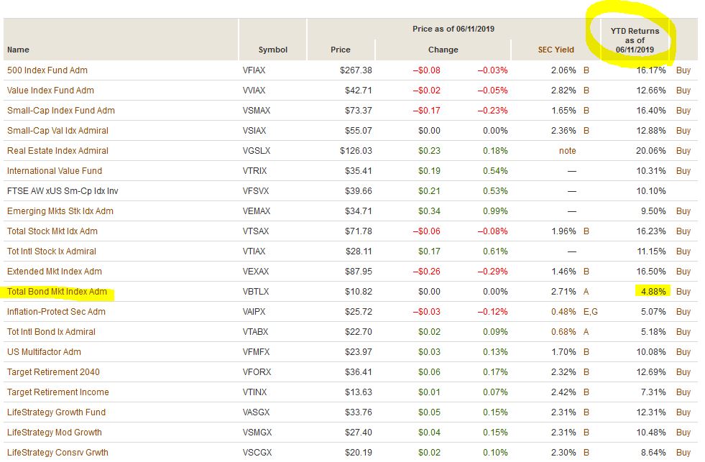Open LifeStrategy Consrv Grwth link
Viewport: 705px width, 462px height.
click(x=57, y=453)
